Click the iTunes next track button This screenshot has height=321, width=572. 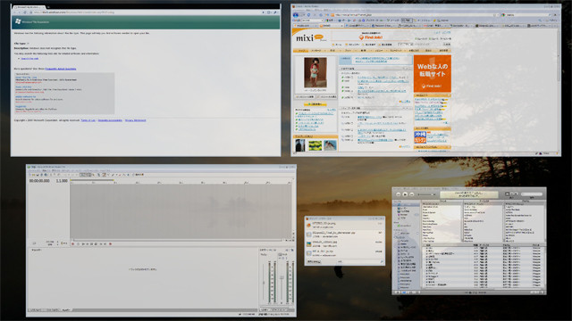pos(411,194)
